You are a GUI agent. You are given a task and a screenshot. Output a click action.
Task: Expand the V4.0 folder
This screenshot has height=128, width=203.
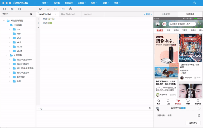tap(10, 42)
